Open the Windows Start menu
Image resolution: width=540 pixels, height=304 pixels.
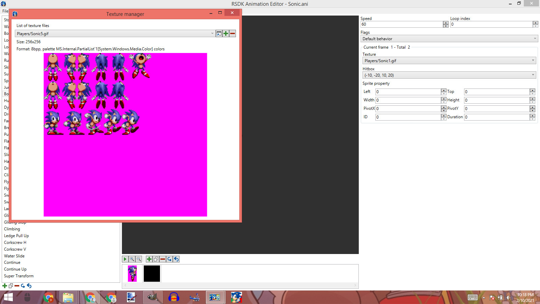pyautogui.click(x=8, y=297)
